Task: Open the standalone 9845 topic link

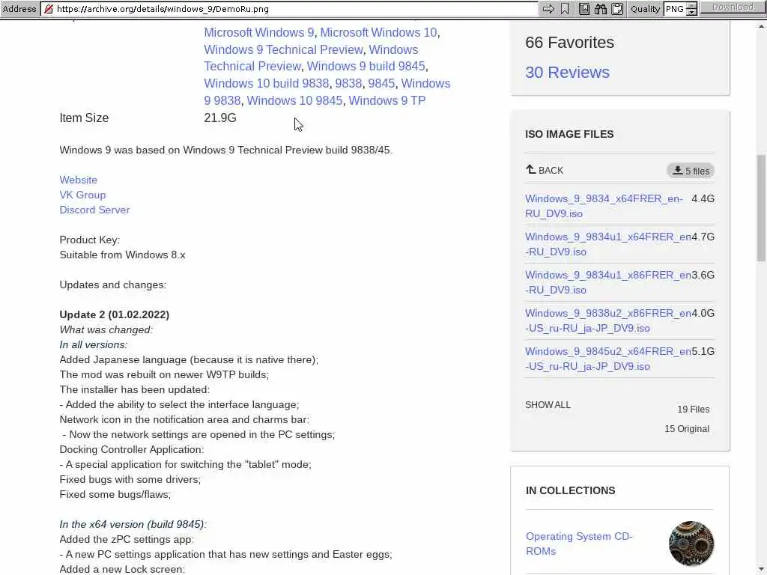Action: click(381, 83)
